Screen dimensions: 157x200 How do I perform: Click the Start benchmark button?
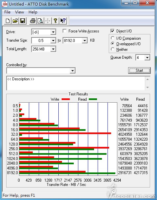139,70
